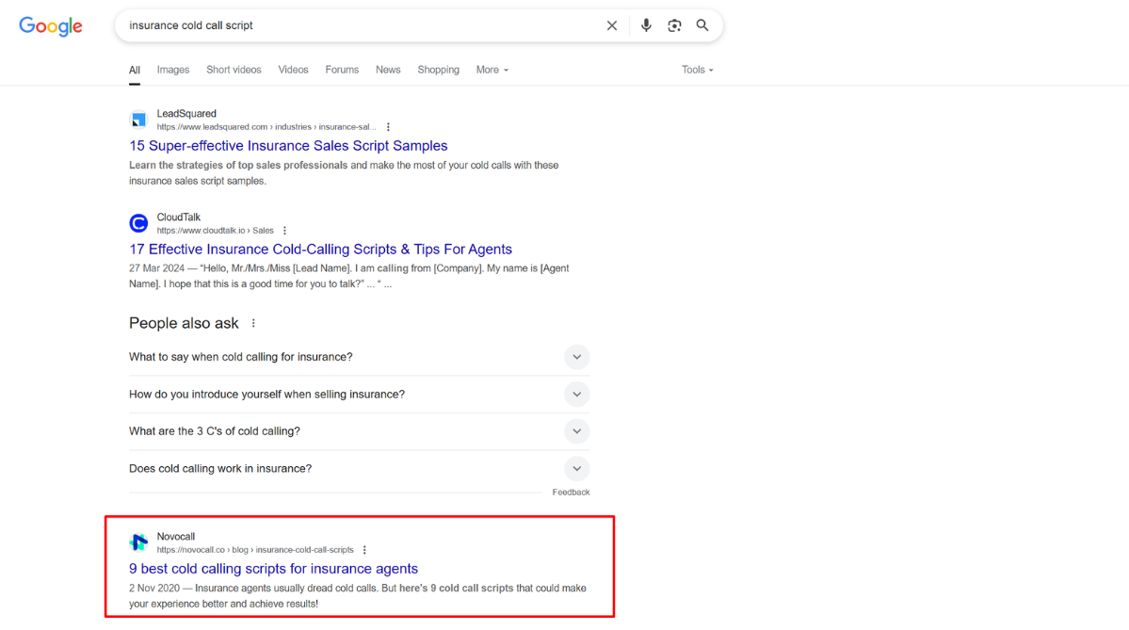Open '9 best cold calling scripts for insurance agents'

click(x=274, y=569)
